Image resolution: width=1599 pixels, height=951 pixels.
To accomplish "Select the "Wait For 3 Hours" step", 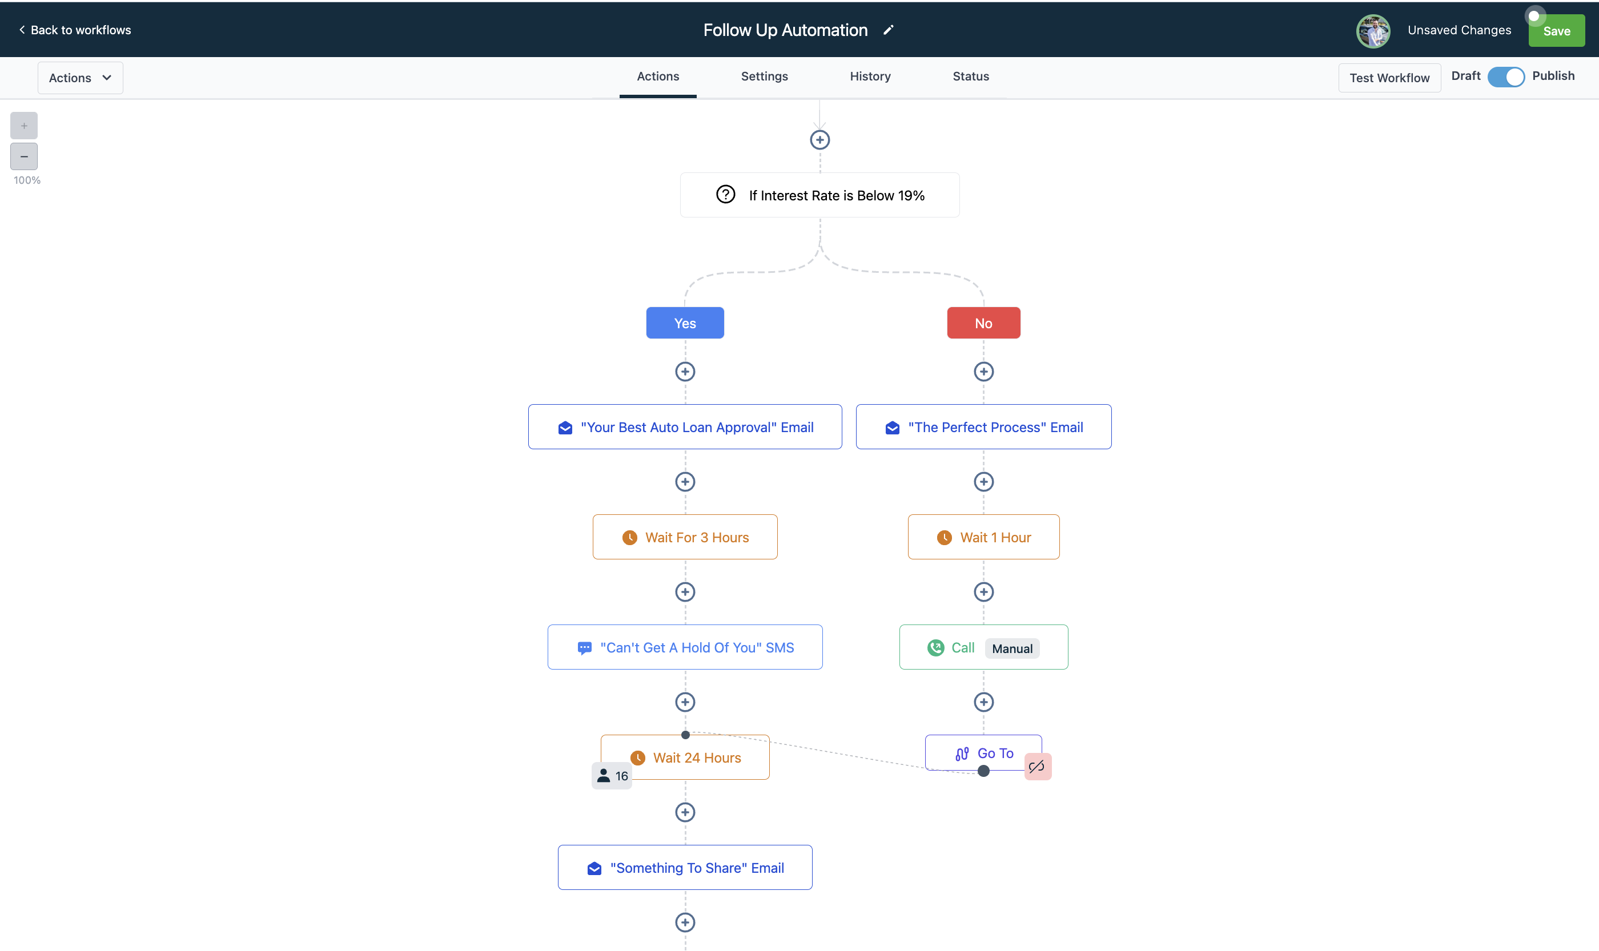I will [x=685, y=537].
